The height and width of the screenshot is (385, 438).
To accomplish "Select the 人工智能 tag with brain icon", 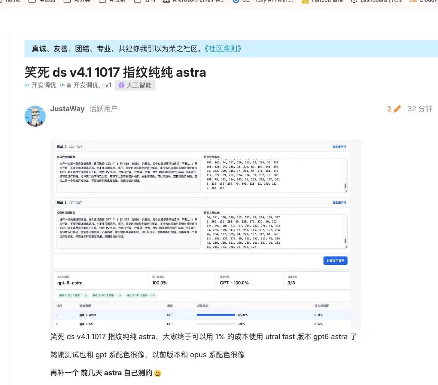I will [x=135, y=85].
